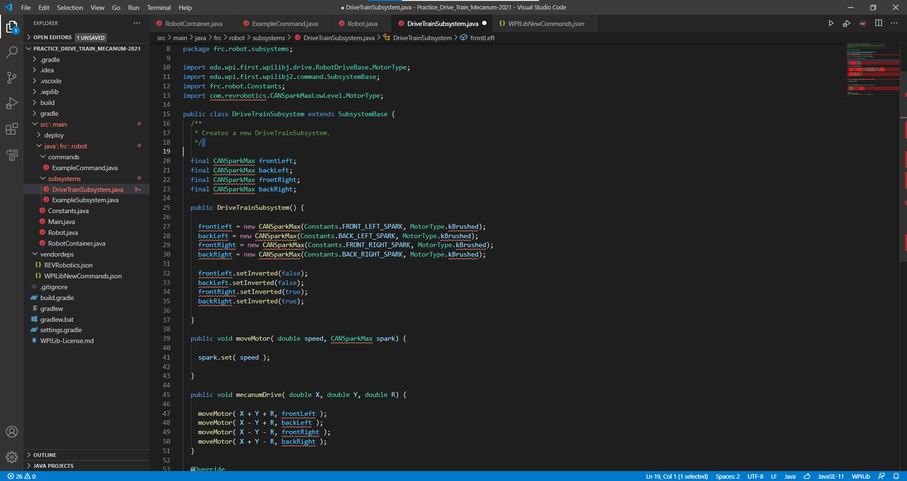Click the Open Changes icon in the editor toolbar
Image resolution: width=907 pixels, height=481 pixels.
(x=847, y=23)
